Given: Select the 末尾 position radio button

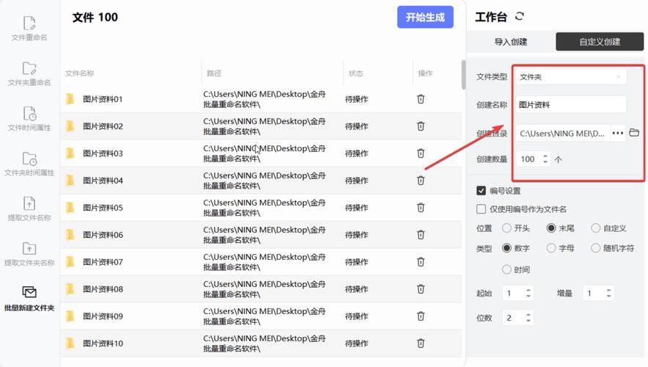Looking at the screenshot, I should click(551, 228).
